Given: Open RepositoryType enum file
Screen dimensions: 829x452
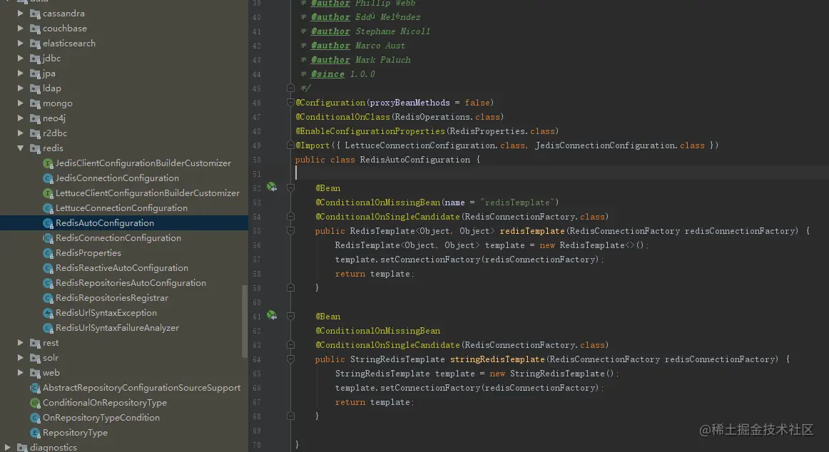Looking at the screenshot, I should coord(74,433).
